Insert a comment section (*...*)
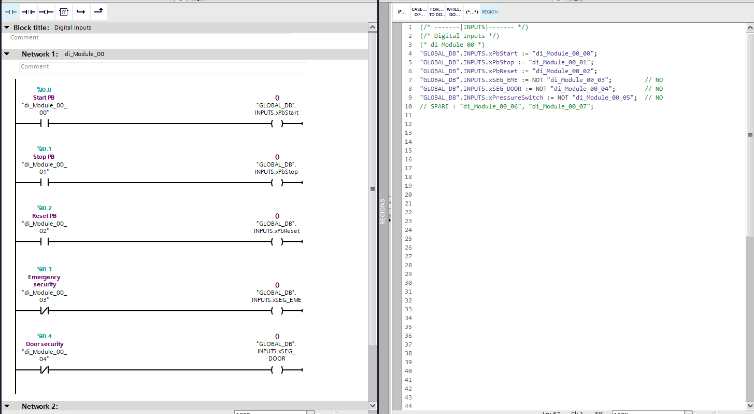This screenshot has width=754, height=414. pyautogui.click(x=472, y=12)
